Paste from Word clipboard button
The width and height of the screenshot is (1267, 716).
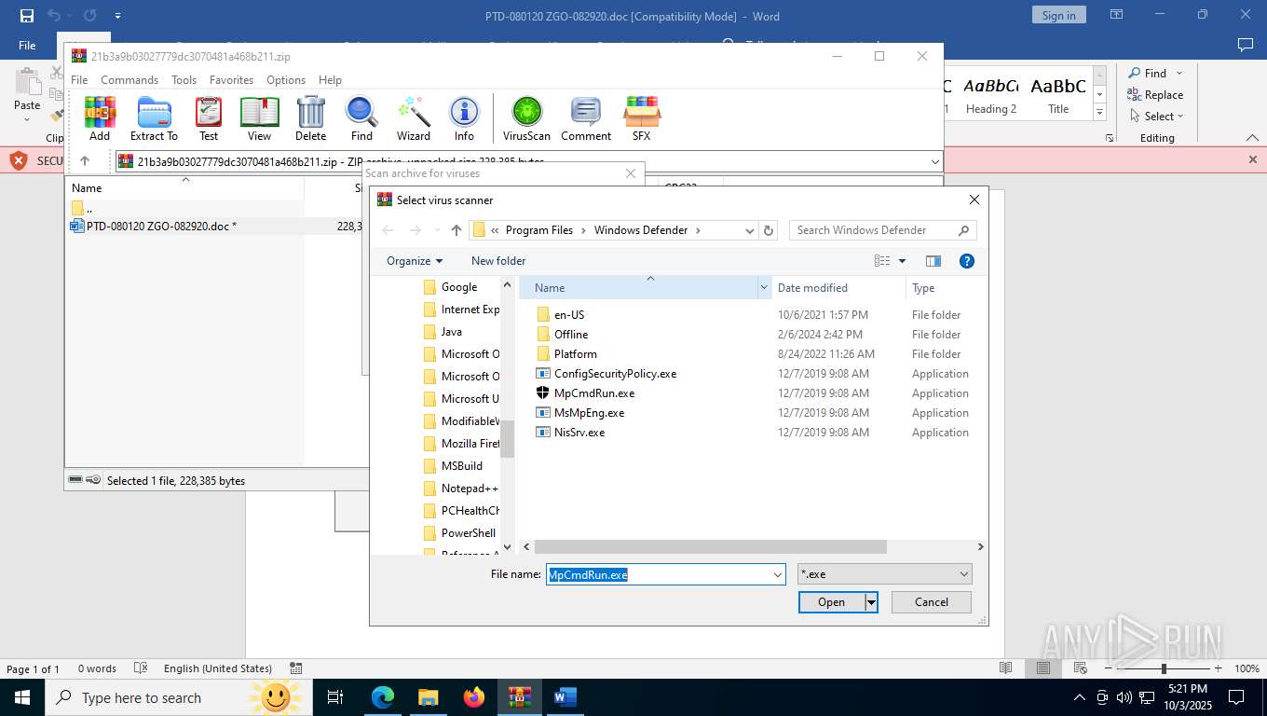coord(27,93)
